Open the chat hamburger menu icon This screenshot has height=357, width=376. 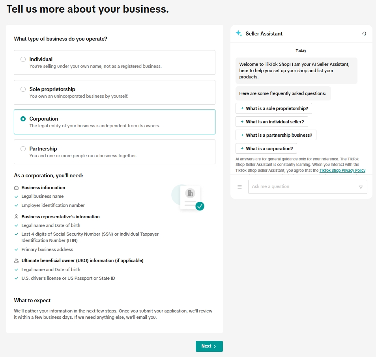239,187
